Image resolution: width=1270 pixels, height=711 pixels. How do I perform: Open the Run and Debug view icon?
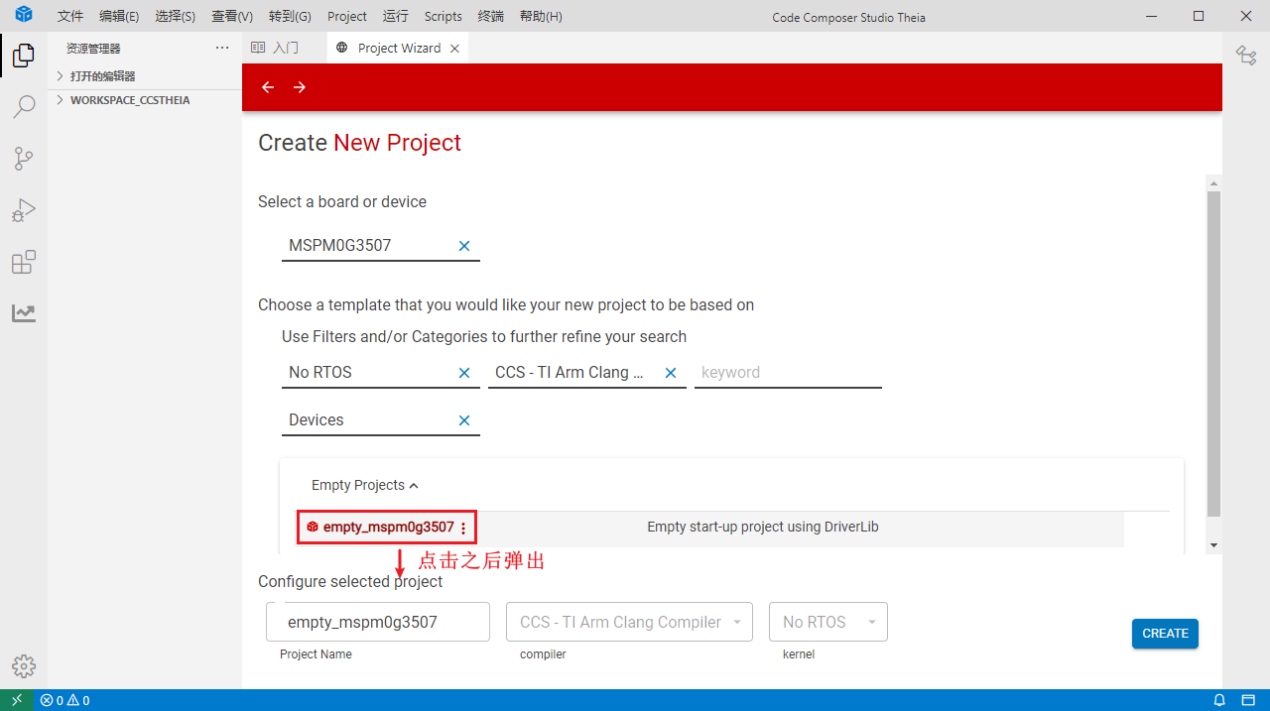24,210
